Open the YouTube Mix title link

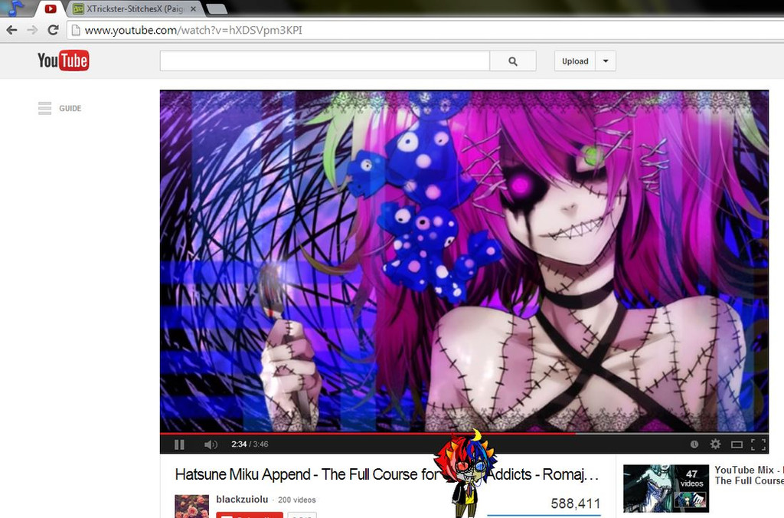click(x=749, y=475)
